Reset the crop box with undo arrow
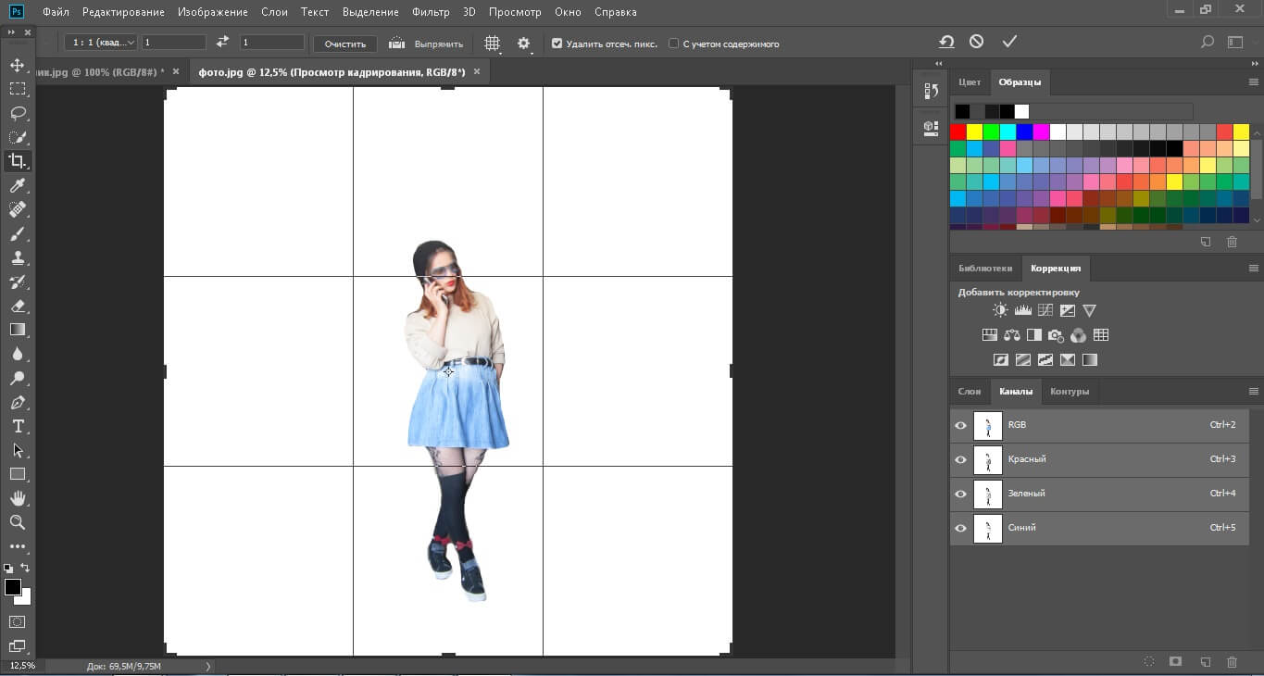Screen dimensions: 1264x676 click(x=945, y=43)
